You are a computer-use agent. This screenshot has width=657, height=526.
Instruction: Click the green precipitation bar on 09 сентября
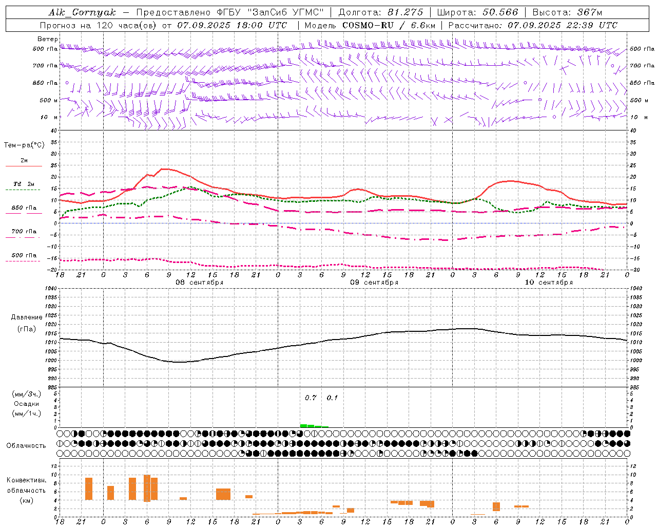point(314,426)
